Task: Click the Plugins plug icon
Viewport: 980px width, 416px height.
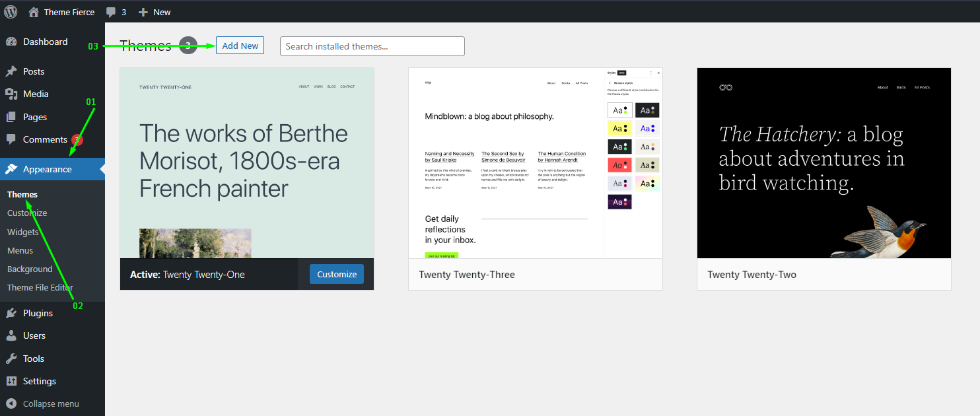Action: (11, 313)
